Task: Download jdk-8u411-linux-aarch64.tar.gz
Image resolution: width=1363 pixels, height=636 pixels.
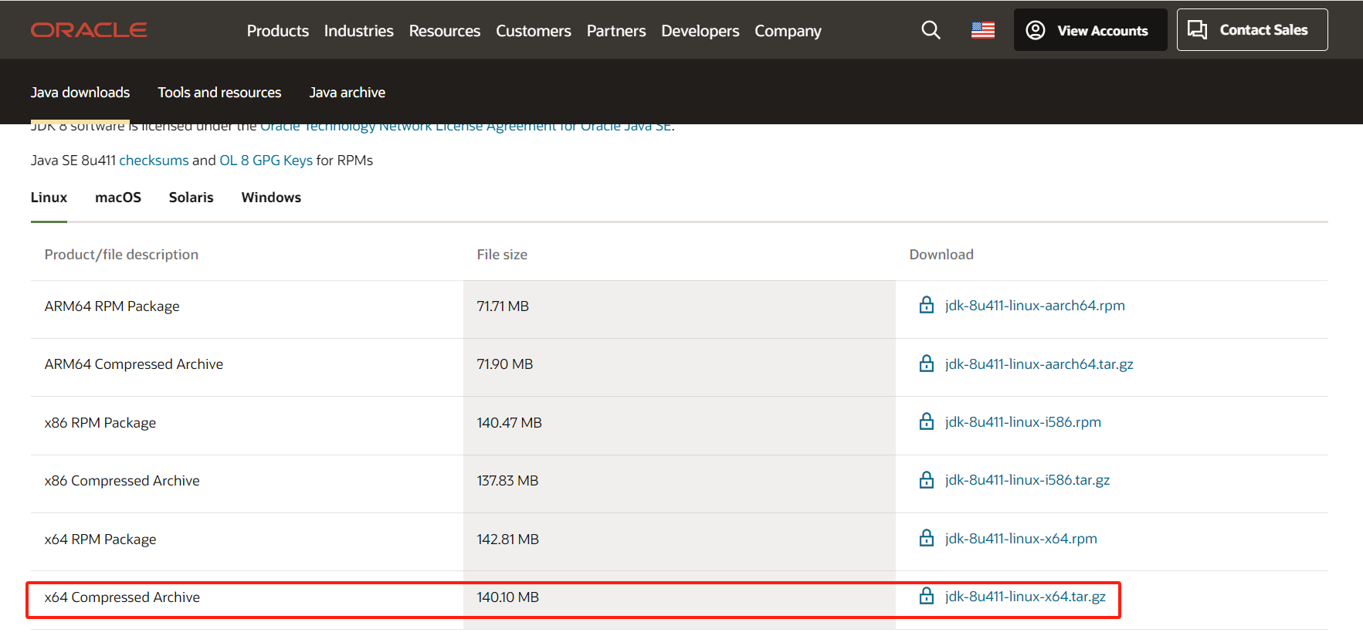Action: [x=1039, y=364]
